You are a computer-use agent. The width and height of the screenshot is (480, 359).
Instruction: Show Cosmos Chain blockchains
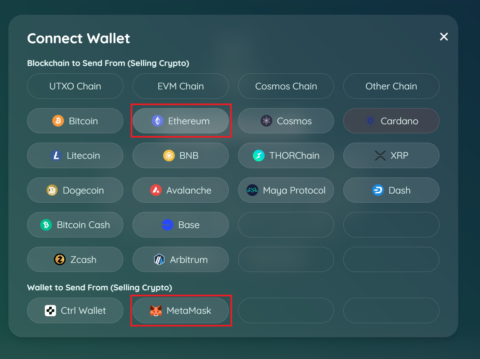(286, 86)
